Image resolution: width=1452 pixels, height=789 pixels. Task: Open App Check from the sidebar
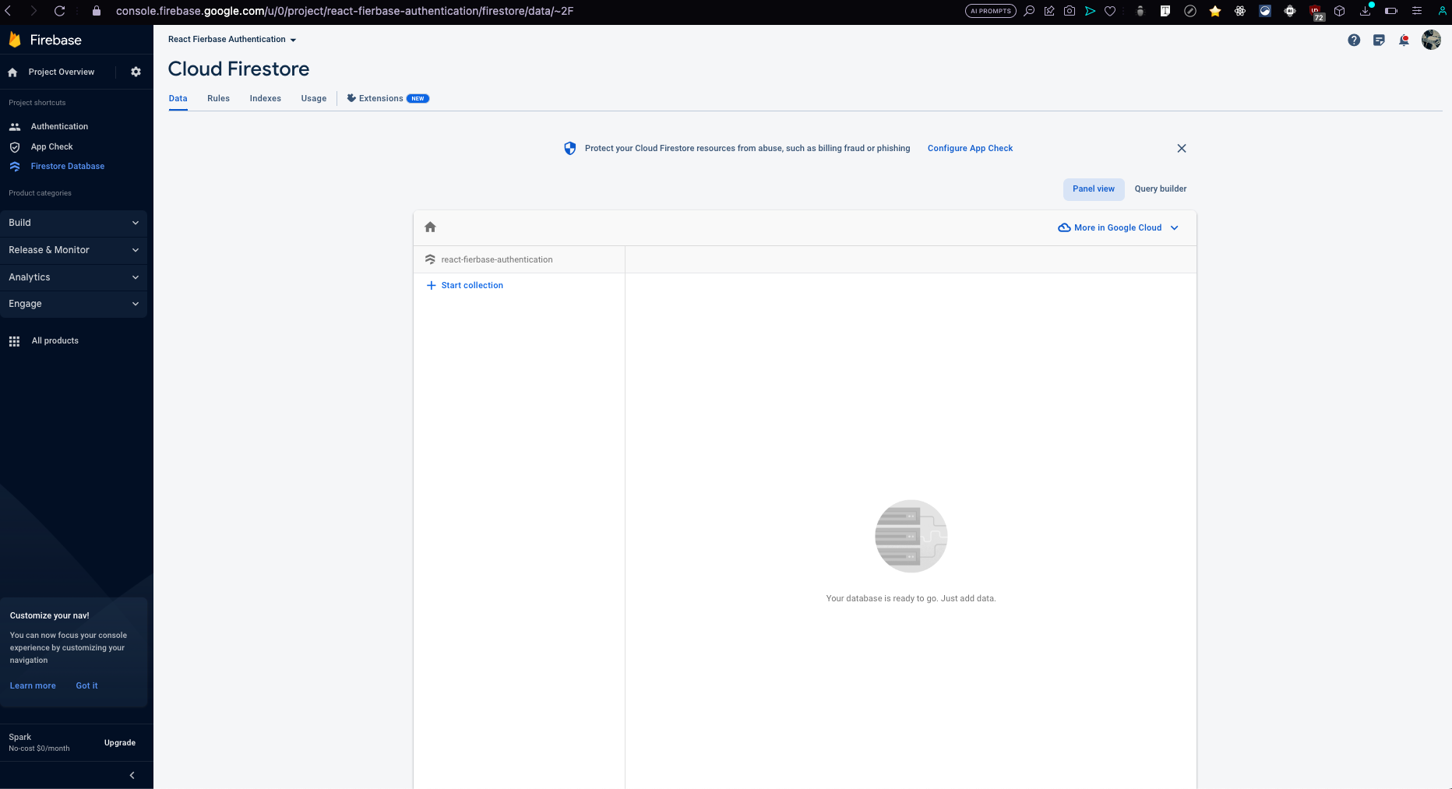(51, 146)
